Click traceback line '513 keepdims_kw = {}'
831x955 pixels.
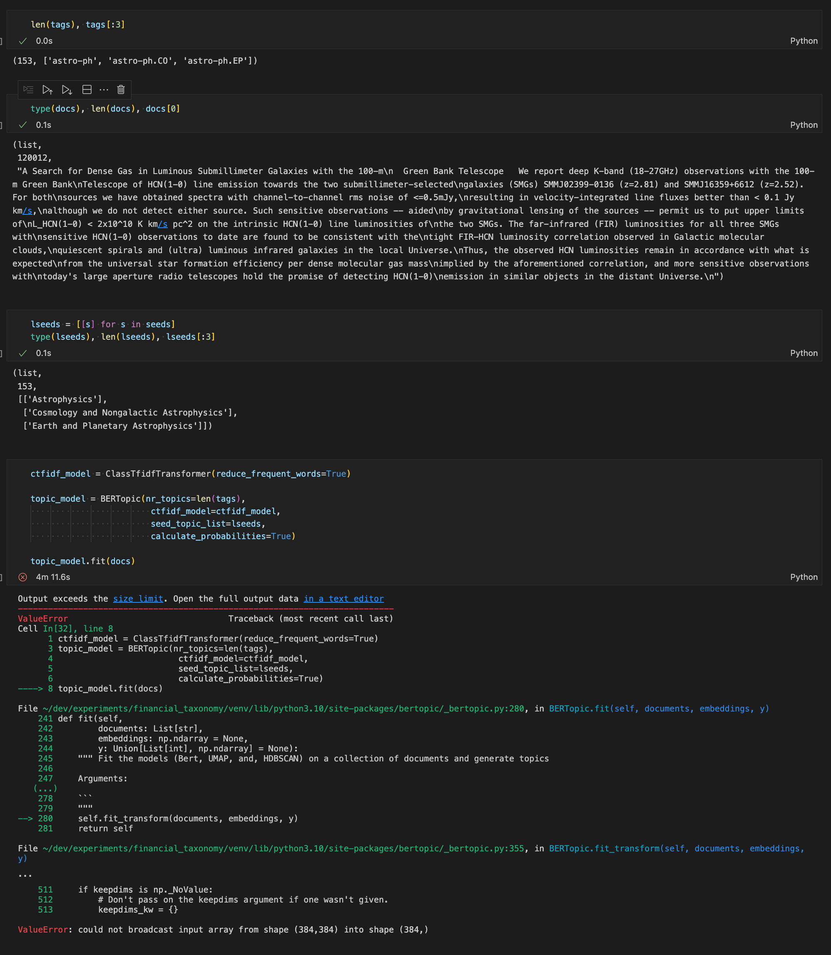coord(108,910)
